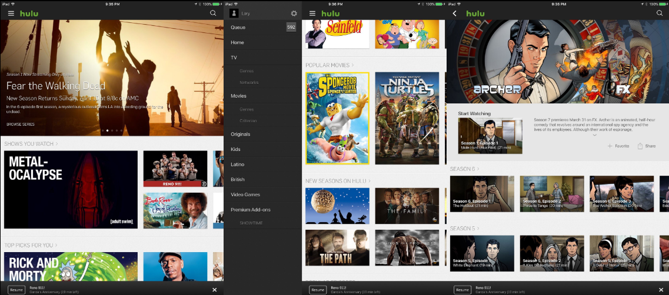The image size is (669, 295).
Task: Open Metalocalypse show thumbnail
Action: point(71,190)
